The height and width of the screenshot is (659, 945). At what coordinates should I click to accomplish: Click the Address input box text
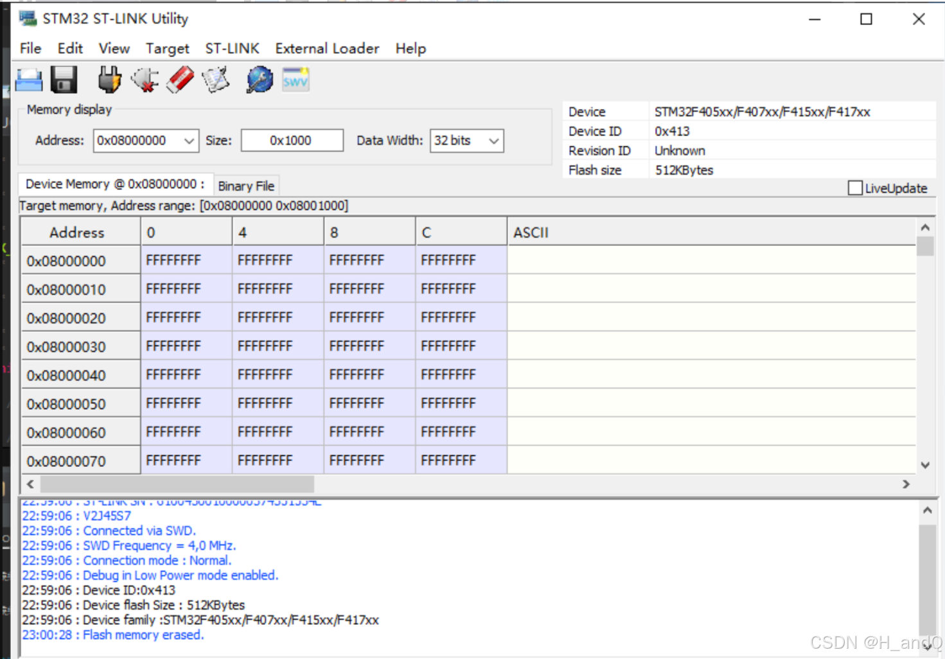click(132, 141)
